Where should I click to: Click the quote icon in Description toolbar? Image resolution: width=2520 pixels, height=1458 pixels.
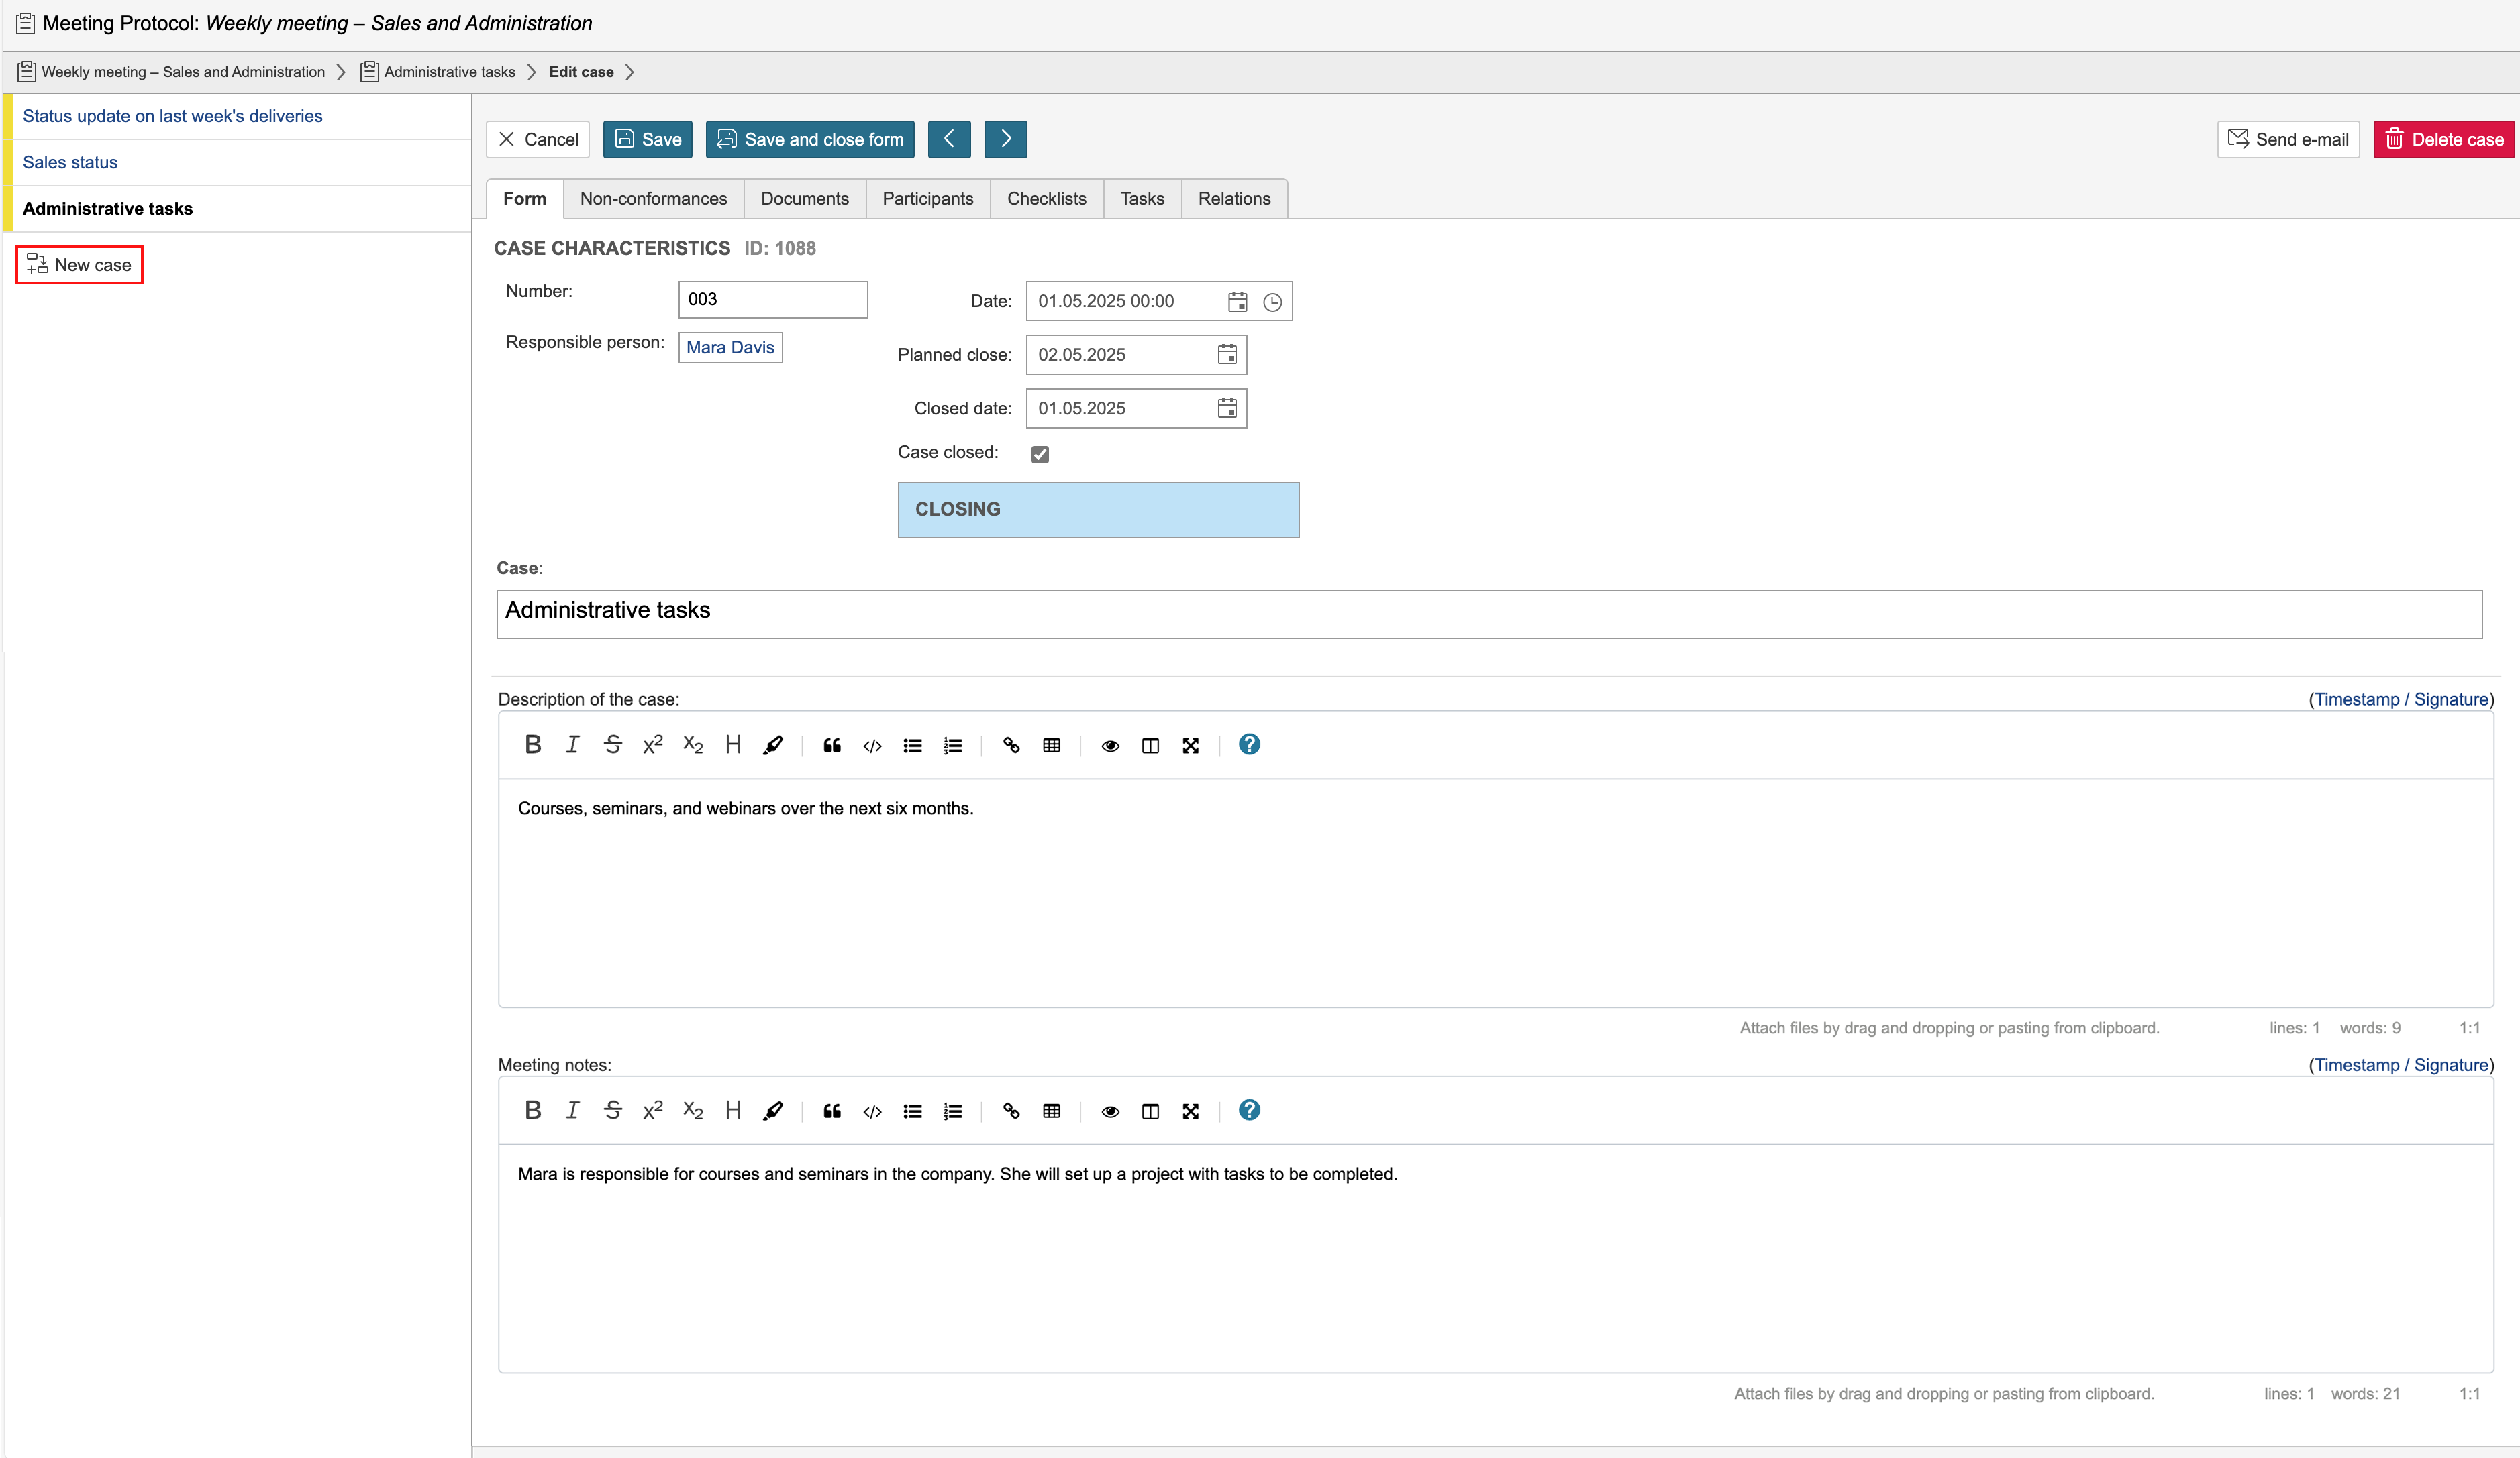pyautogui.click(x=832, y=746)
